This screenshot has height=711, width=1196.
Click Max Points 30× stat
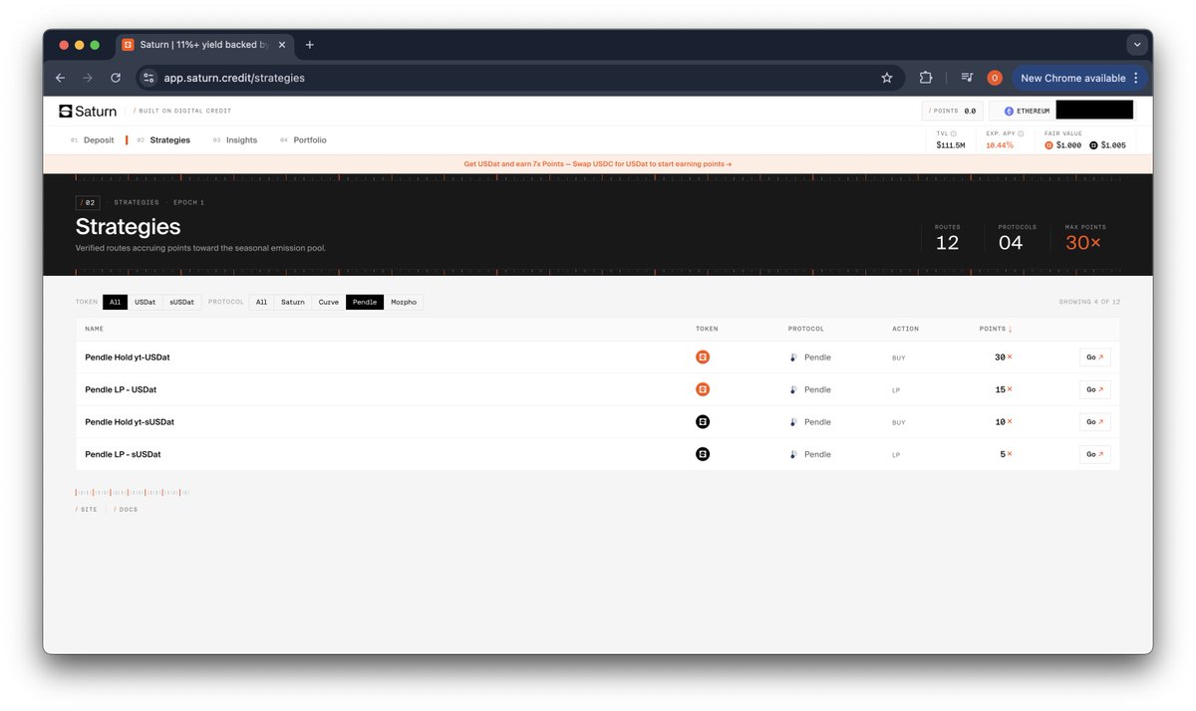point(1085,237)
